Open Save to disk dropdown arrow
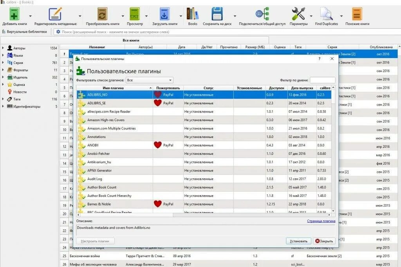Screen dimensions: 401x267 pyautogui.click(x=235, y=16)
